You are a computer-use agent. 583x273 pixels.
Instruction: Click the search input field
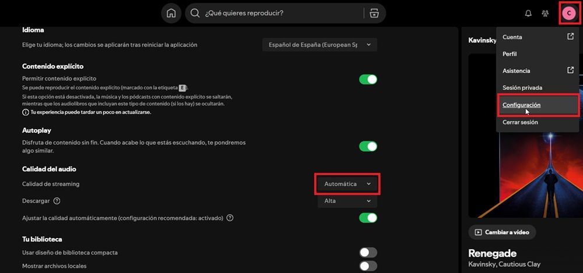pos(280,13)
